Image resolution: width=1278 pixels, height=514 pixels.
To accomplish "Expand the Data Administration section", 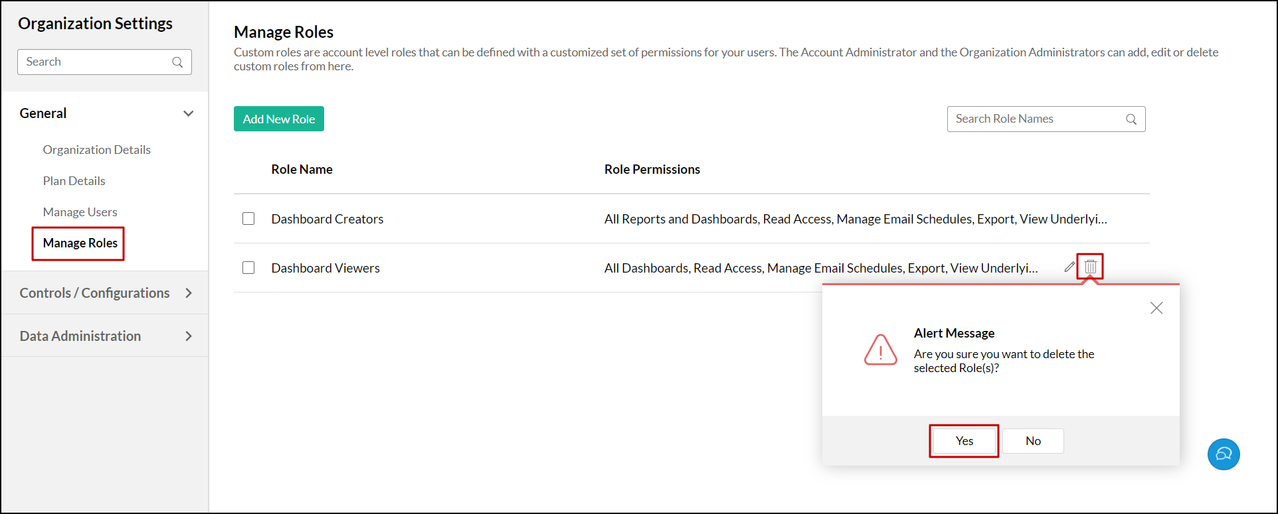I will coord(189,336).
